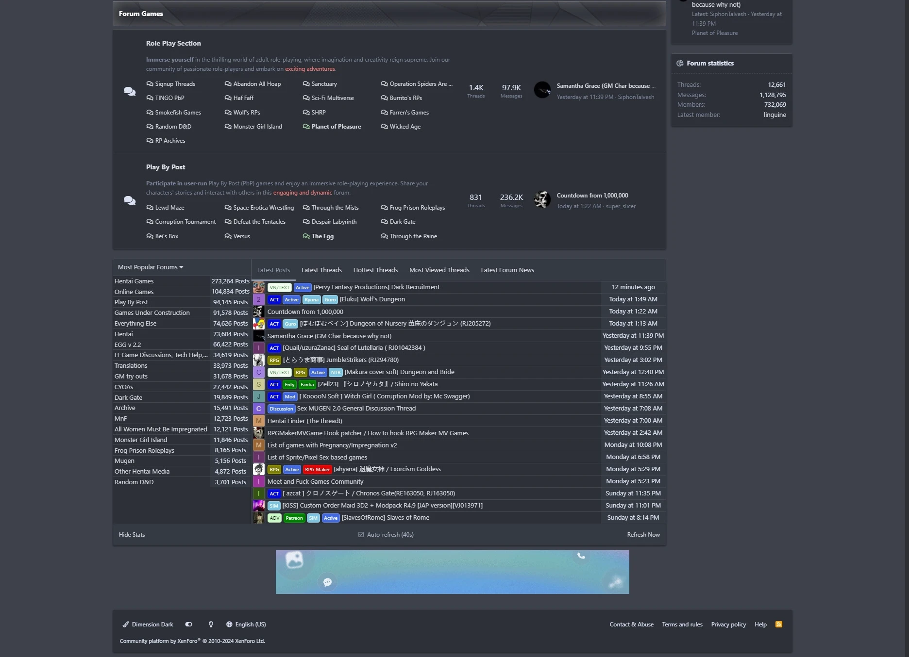Open the Countdown from 1,000,000 post row
The height and width of the screenshot is (657, 909).
[x=305, y=312]
